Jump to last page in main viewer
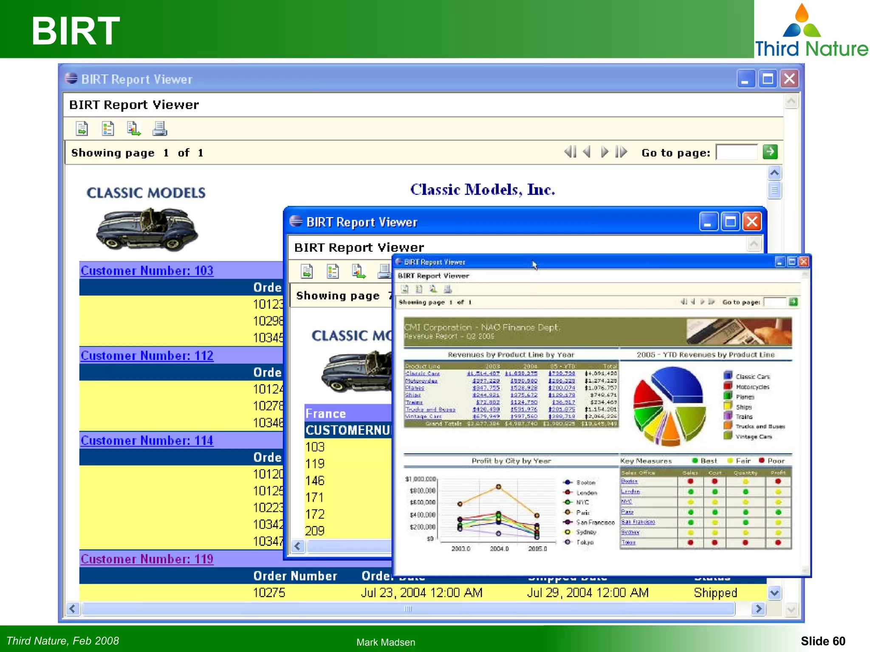 point(621,152)
